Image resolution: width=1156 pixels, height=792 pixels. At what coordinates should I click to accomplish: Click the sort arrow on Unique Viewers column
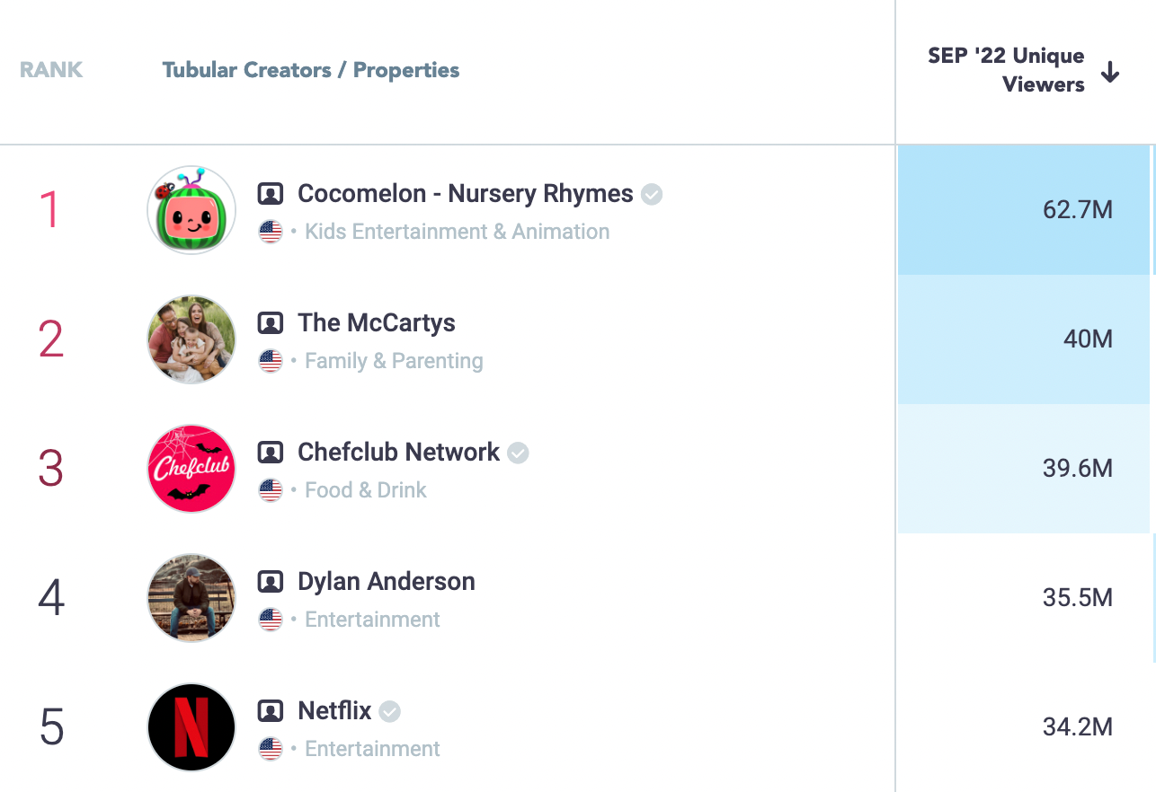[x=1110, y=72]
